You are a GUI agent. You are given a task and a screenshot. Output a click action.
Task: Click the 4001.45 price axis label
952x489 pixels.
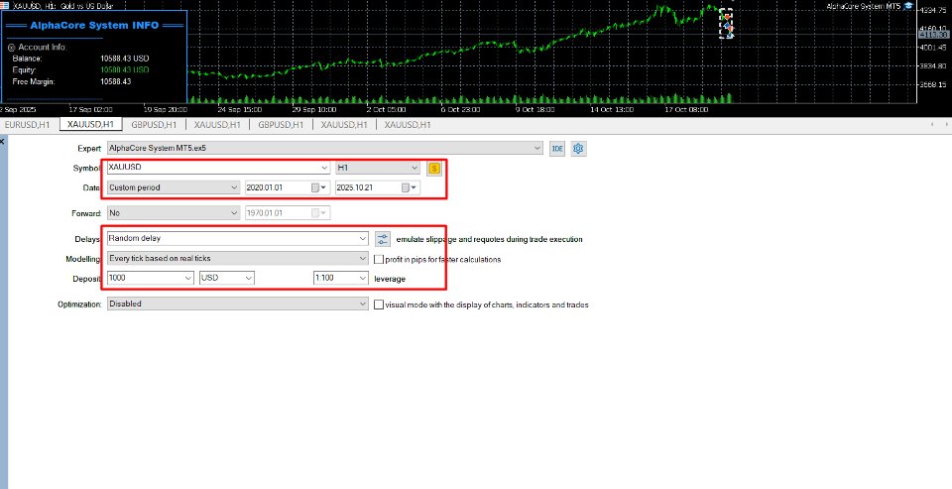point(934,48)
